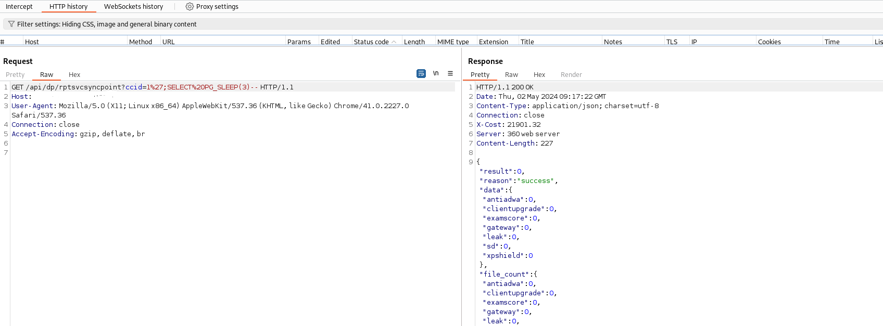The width and height of the screenshot is (883, 326).
Task: Sort by IP column header
Action: (694, 42)
